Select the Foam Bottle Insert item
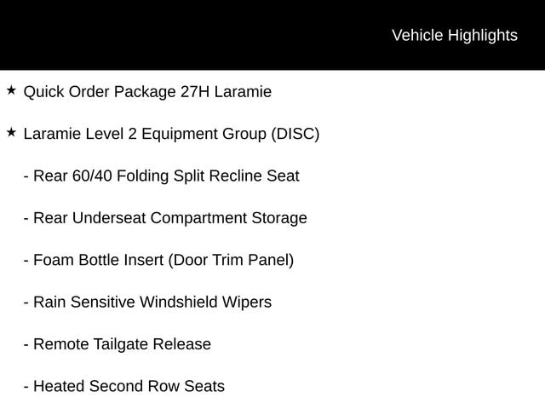The width and height of the screenshot is (545, 409). coord(158,260)
